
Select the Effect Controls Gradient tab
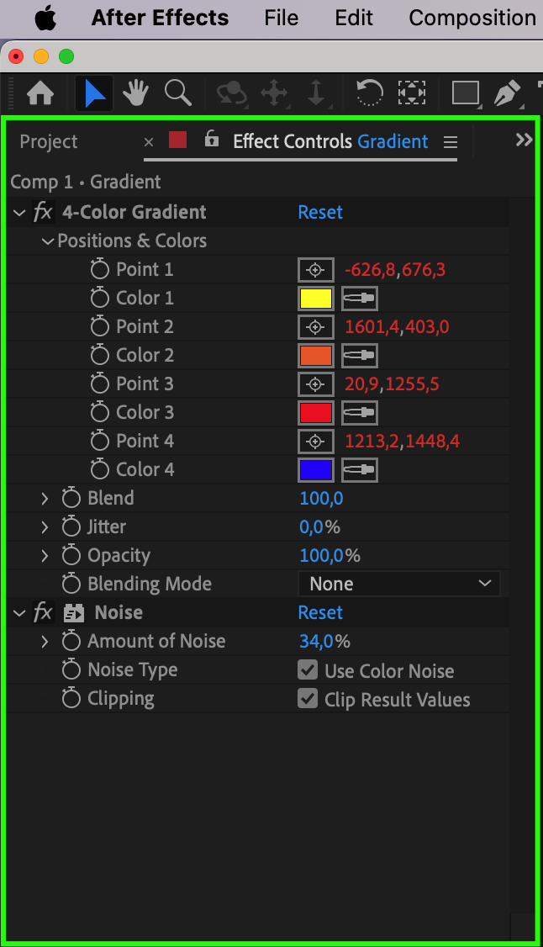[x=330, y=141]
